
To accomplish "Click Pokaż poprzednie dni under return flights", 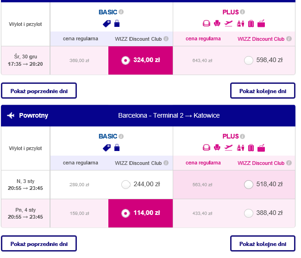I will [x=39, y=244].
